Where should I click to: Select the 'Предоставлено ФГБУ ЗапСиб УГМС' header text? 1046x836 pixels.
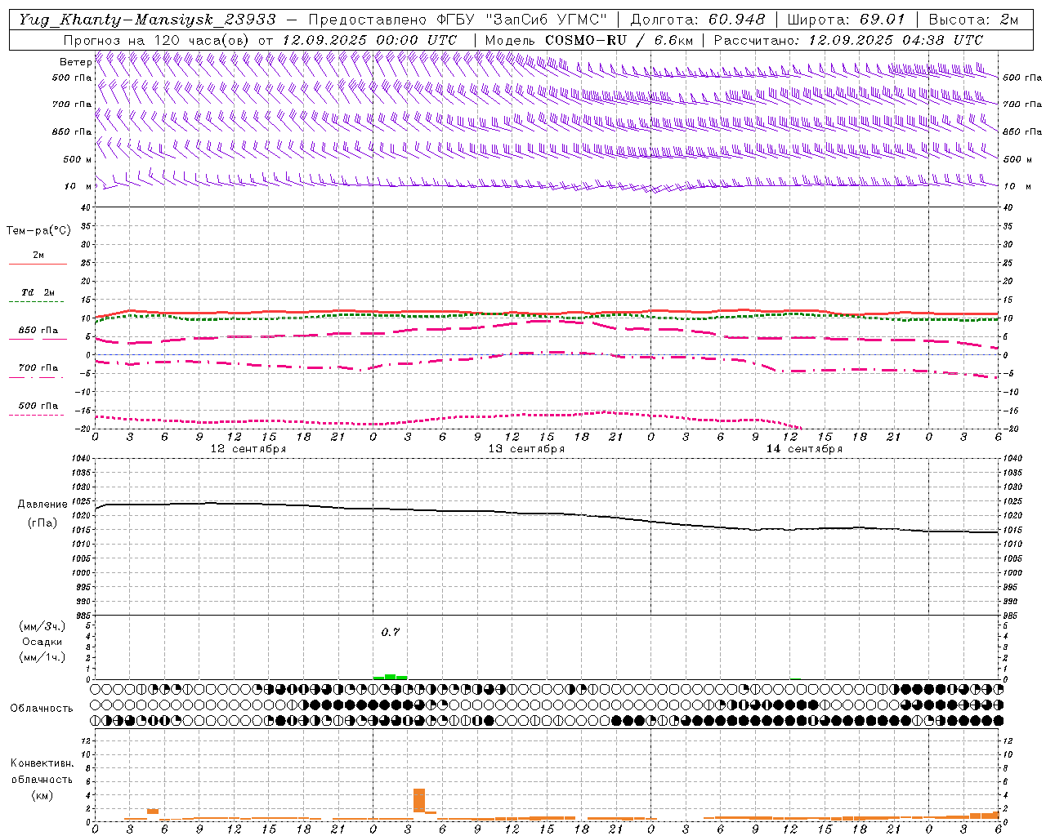point(458,20)
